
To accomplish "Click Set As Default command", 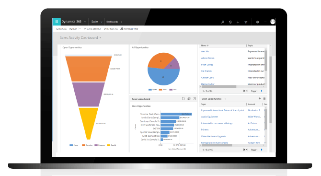I will coord(92,29).
